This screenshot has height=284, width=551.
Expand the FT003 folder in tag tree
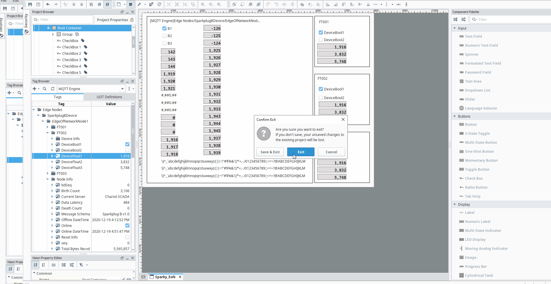click(48, 173)
